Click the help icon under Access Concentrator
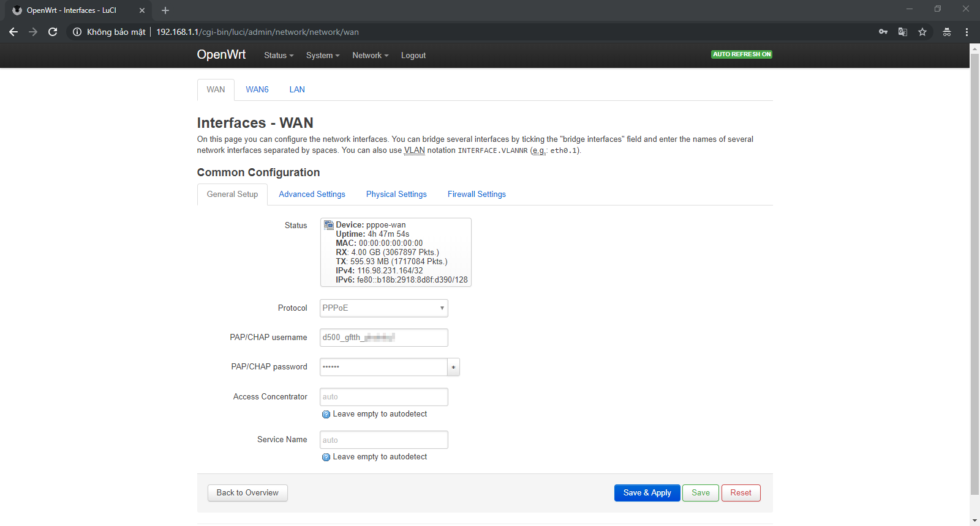 [326, 414]
